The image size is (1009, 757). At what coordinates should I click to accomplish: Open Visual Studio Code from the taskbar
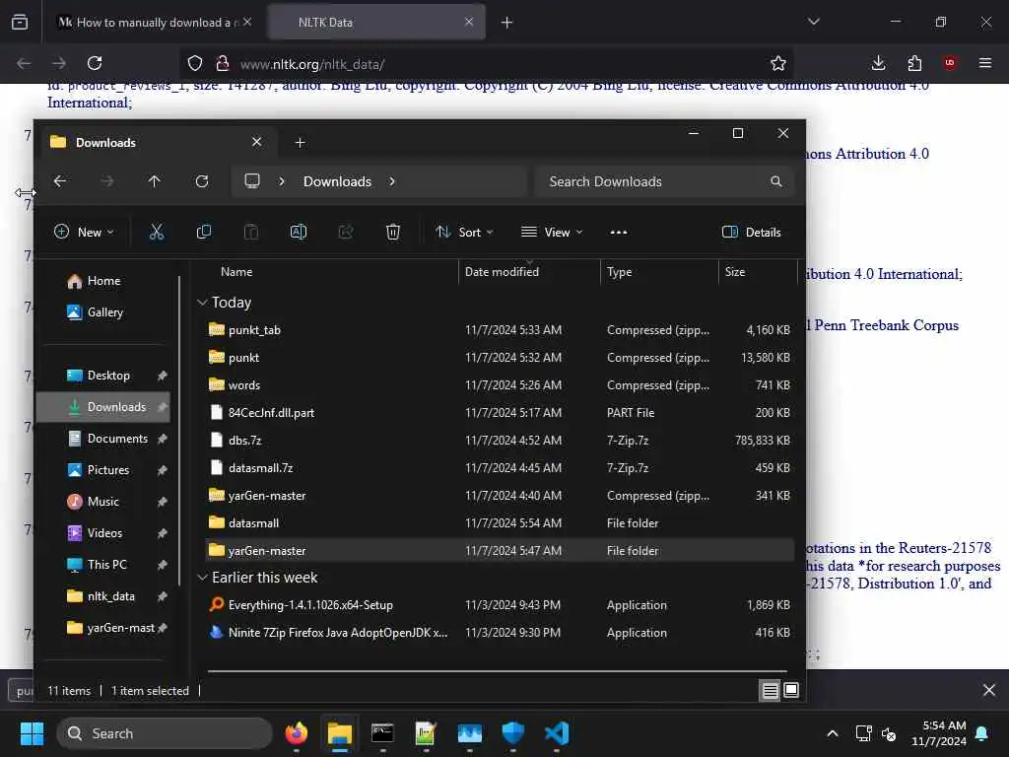[557, 733]
